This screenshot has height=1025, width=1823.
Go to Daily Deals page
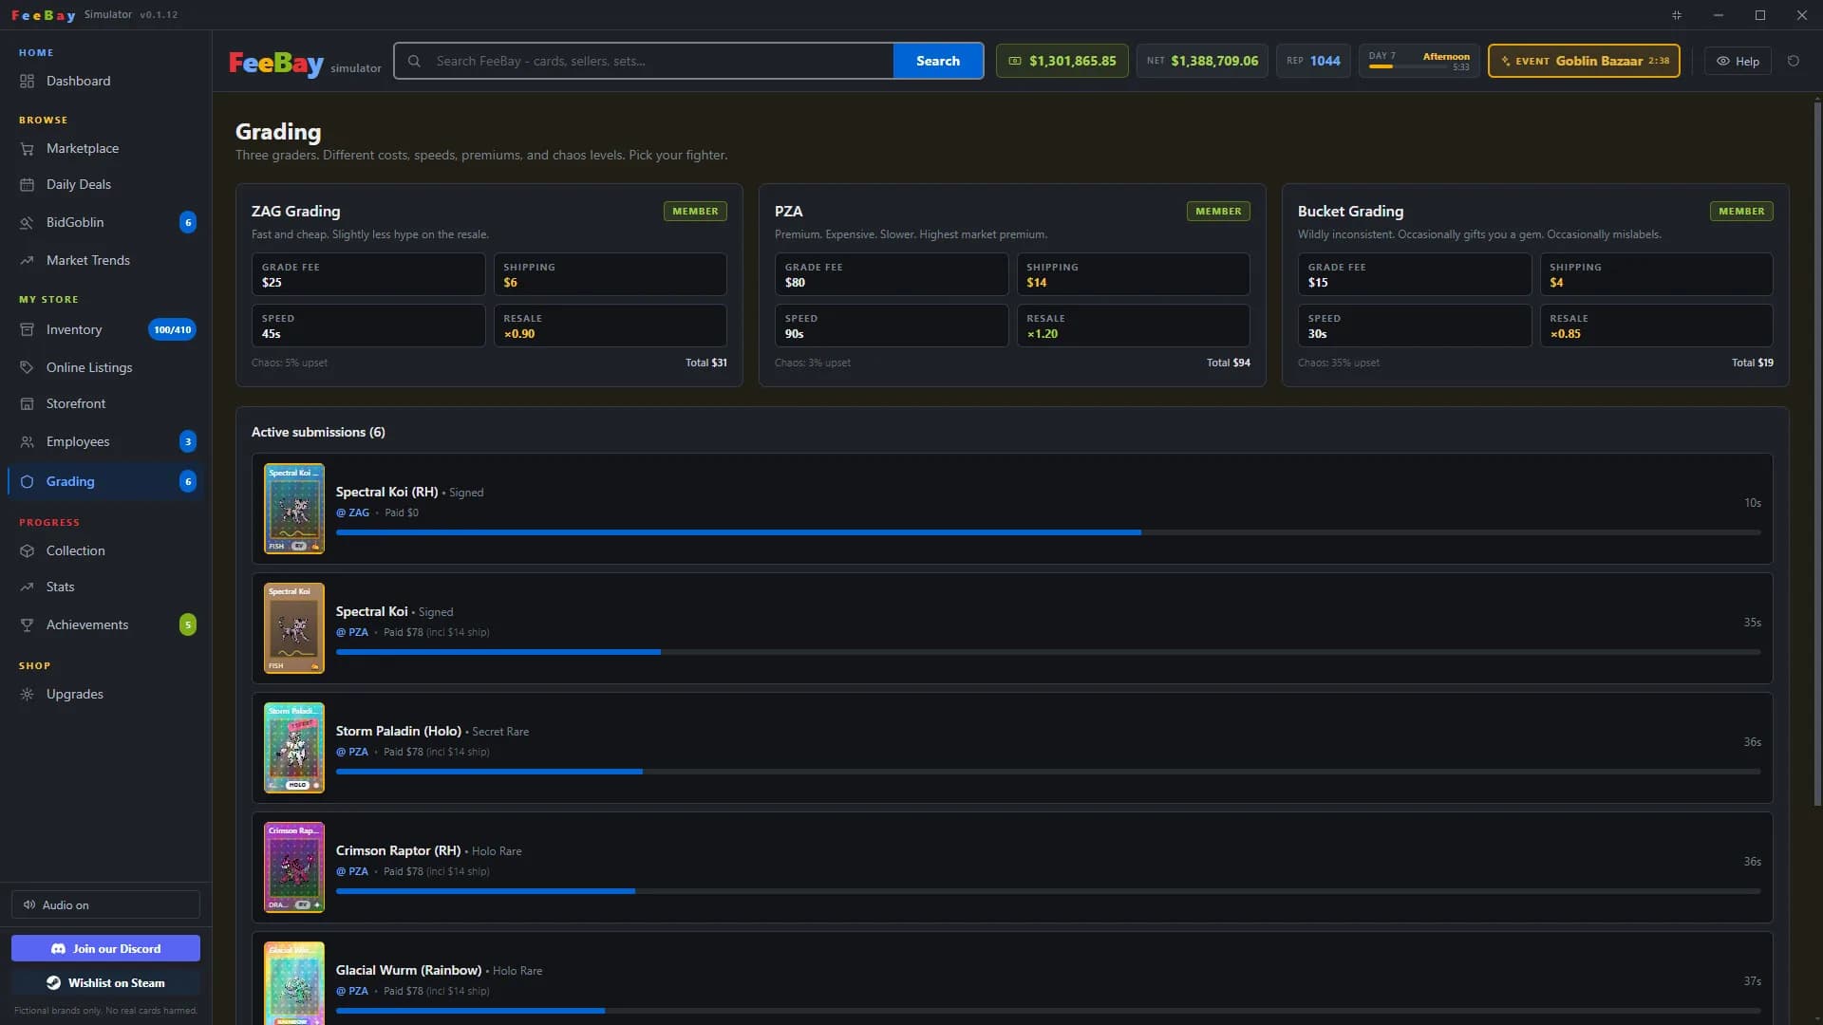[105, 185]
